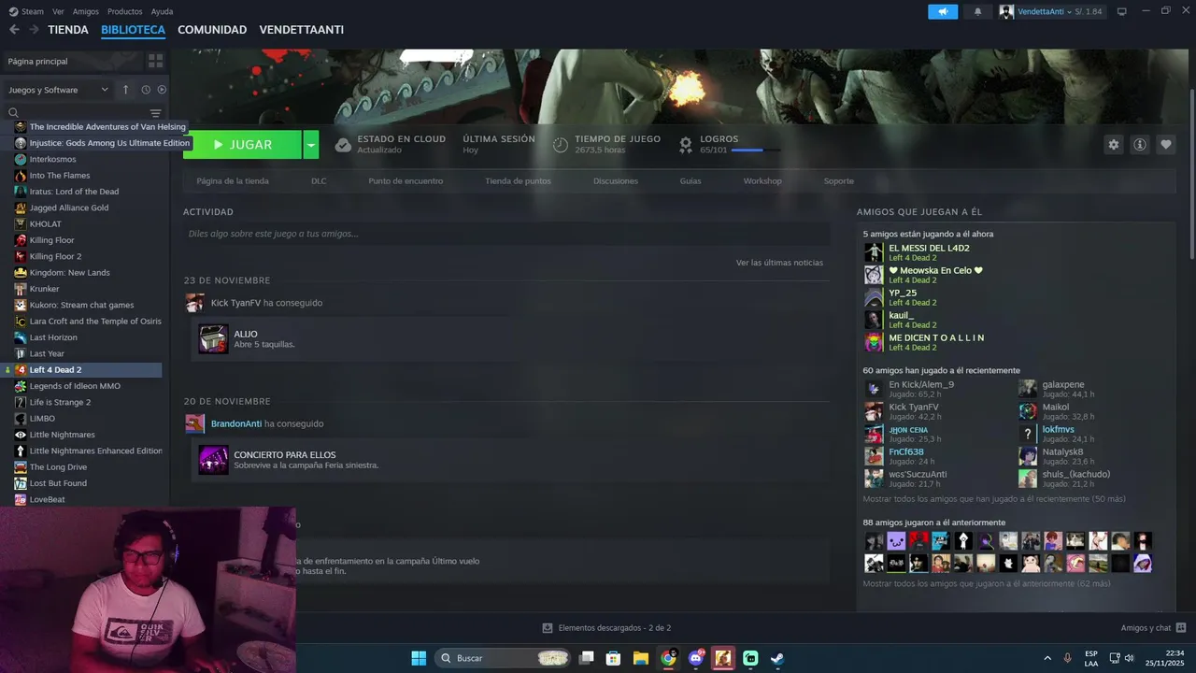Open Kick TyanFV avatar in activity feed
This screenshot has height=673, width=1196.
pyautogui.click(x=194, y=303)
